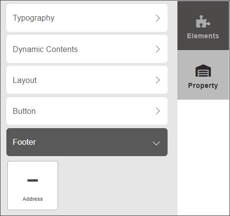
Task: Expand the Dynamic Contents section
Action: pyautogui.click(x=87, y=49)
